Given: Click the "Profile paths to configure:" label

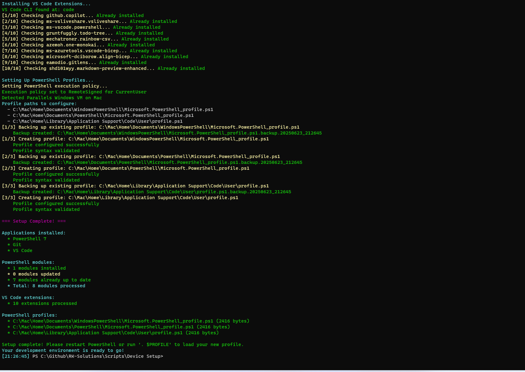Looking at the screenshot, I should pyautogui.click(x=39, y=104).
